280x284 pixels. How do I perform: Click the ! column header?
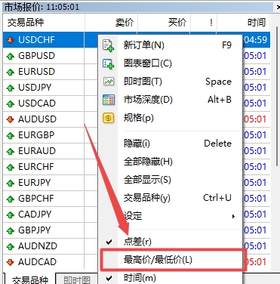tap(204, 23)
